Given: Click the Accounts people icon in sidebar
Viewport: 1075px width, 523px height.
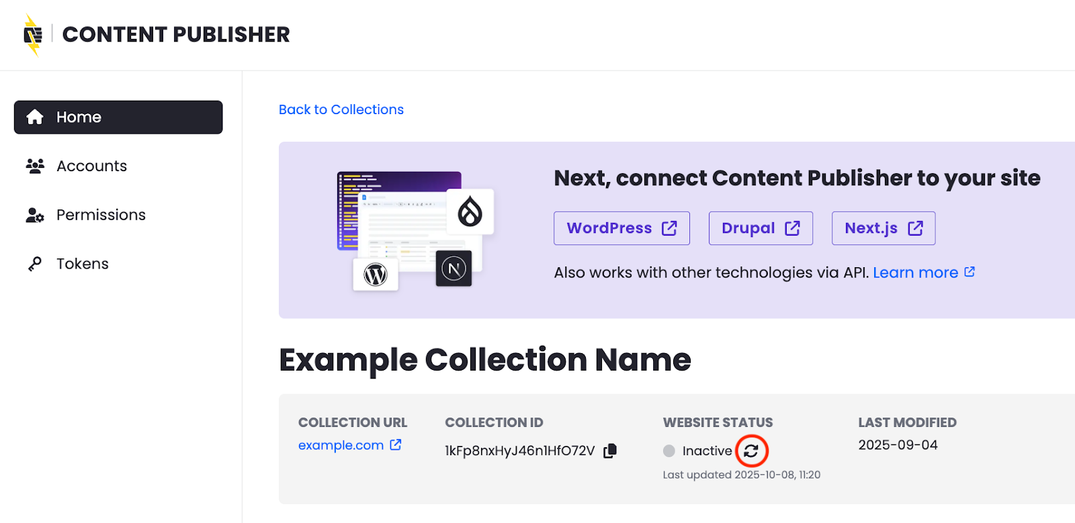Looking at the screenshot, I should [x=35, y=166].
